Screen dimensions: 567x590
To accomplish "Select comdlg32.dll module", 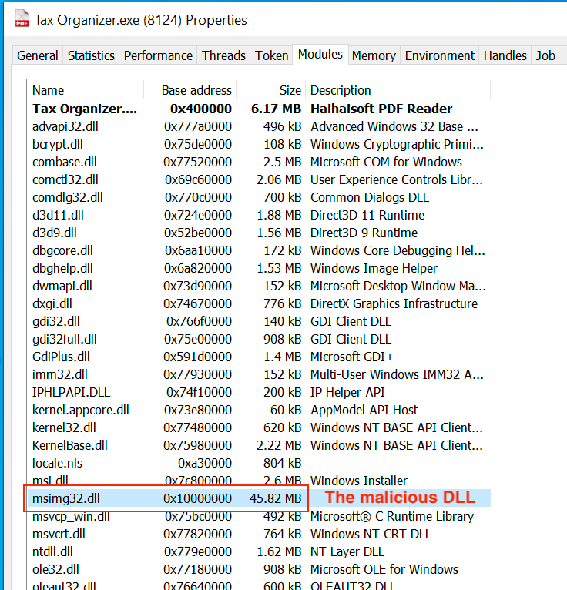I will tap(259, 197).
